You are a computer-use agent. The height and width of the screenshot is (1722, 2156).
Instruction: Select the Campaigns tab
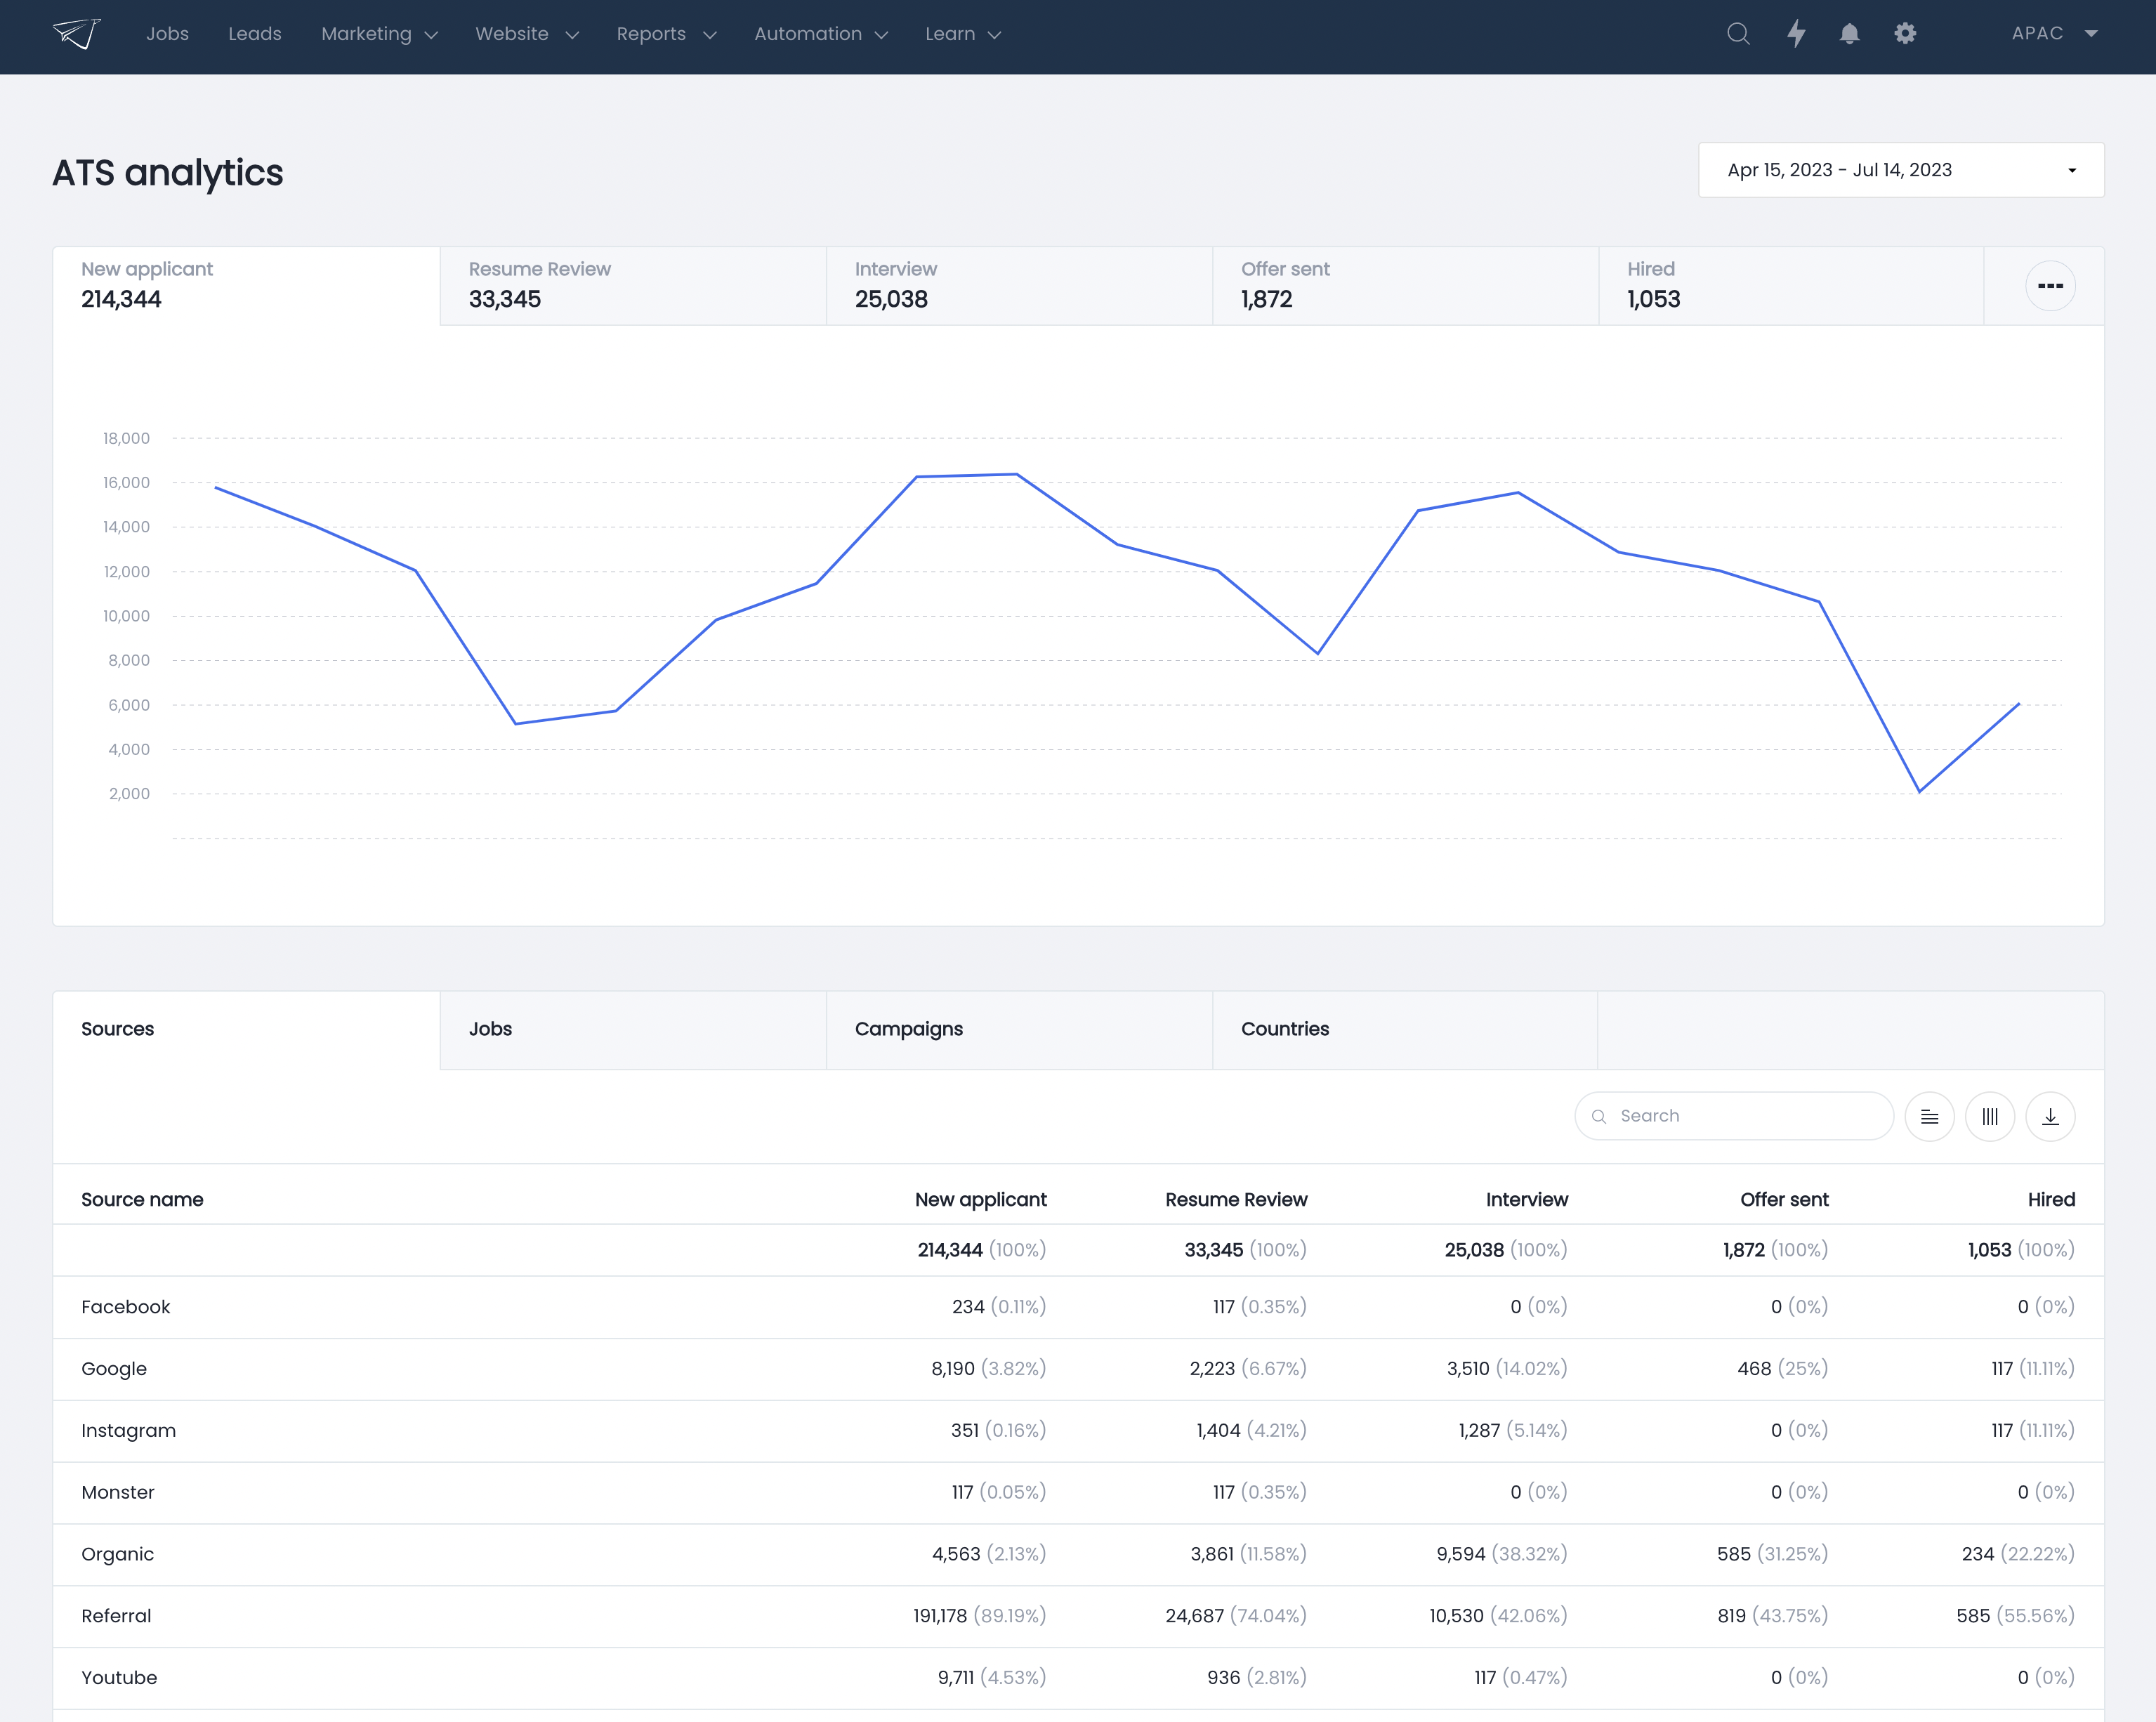point(909,1028)
